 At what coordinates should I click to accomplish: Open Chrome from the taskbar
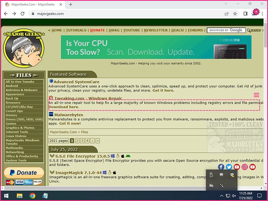point(32,196)
